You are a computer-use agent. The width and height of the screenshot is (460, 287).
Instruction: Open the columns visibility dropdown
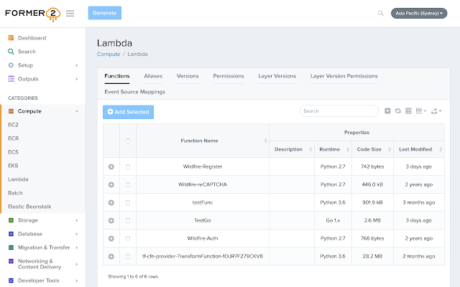[x=420, y=111]
